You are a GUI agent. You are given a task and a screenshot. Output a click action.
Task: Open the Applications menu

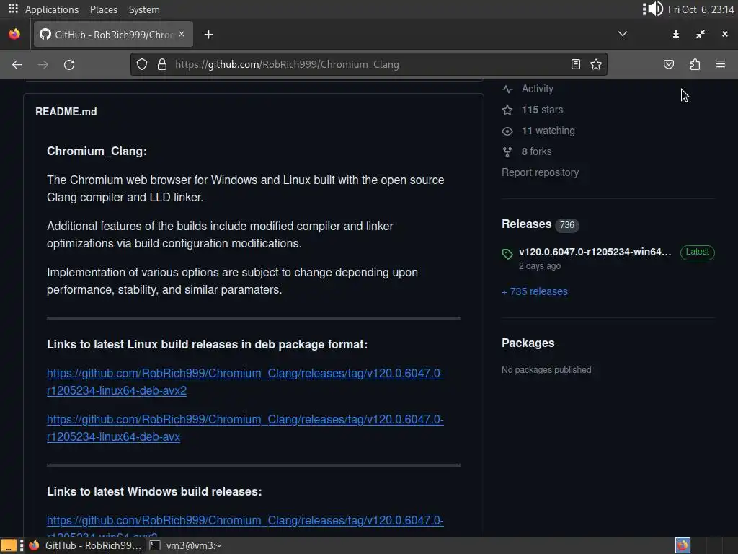52,9
